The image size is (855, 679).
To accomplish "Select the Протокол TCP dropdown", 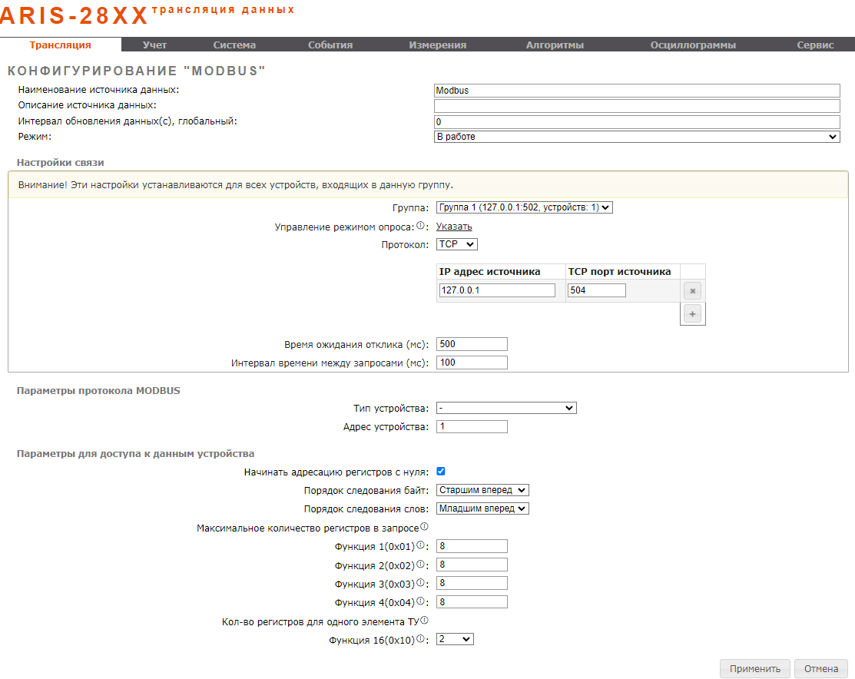I will click(x=456, y=244).
